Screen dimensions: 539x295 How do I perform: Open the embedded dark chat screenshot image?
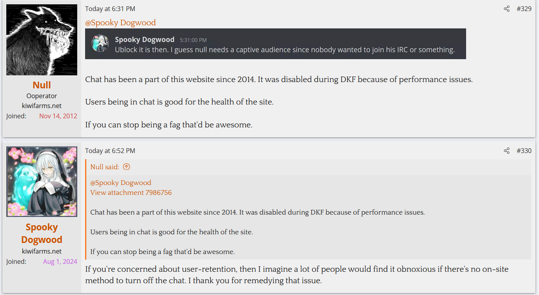pyautogui.click(x=275, y=44)
